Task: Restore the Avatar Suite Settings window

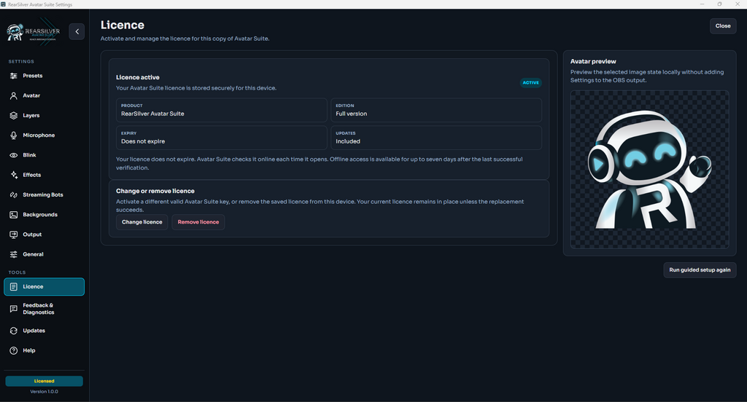Action: pos(720,4)
